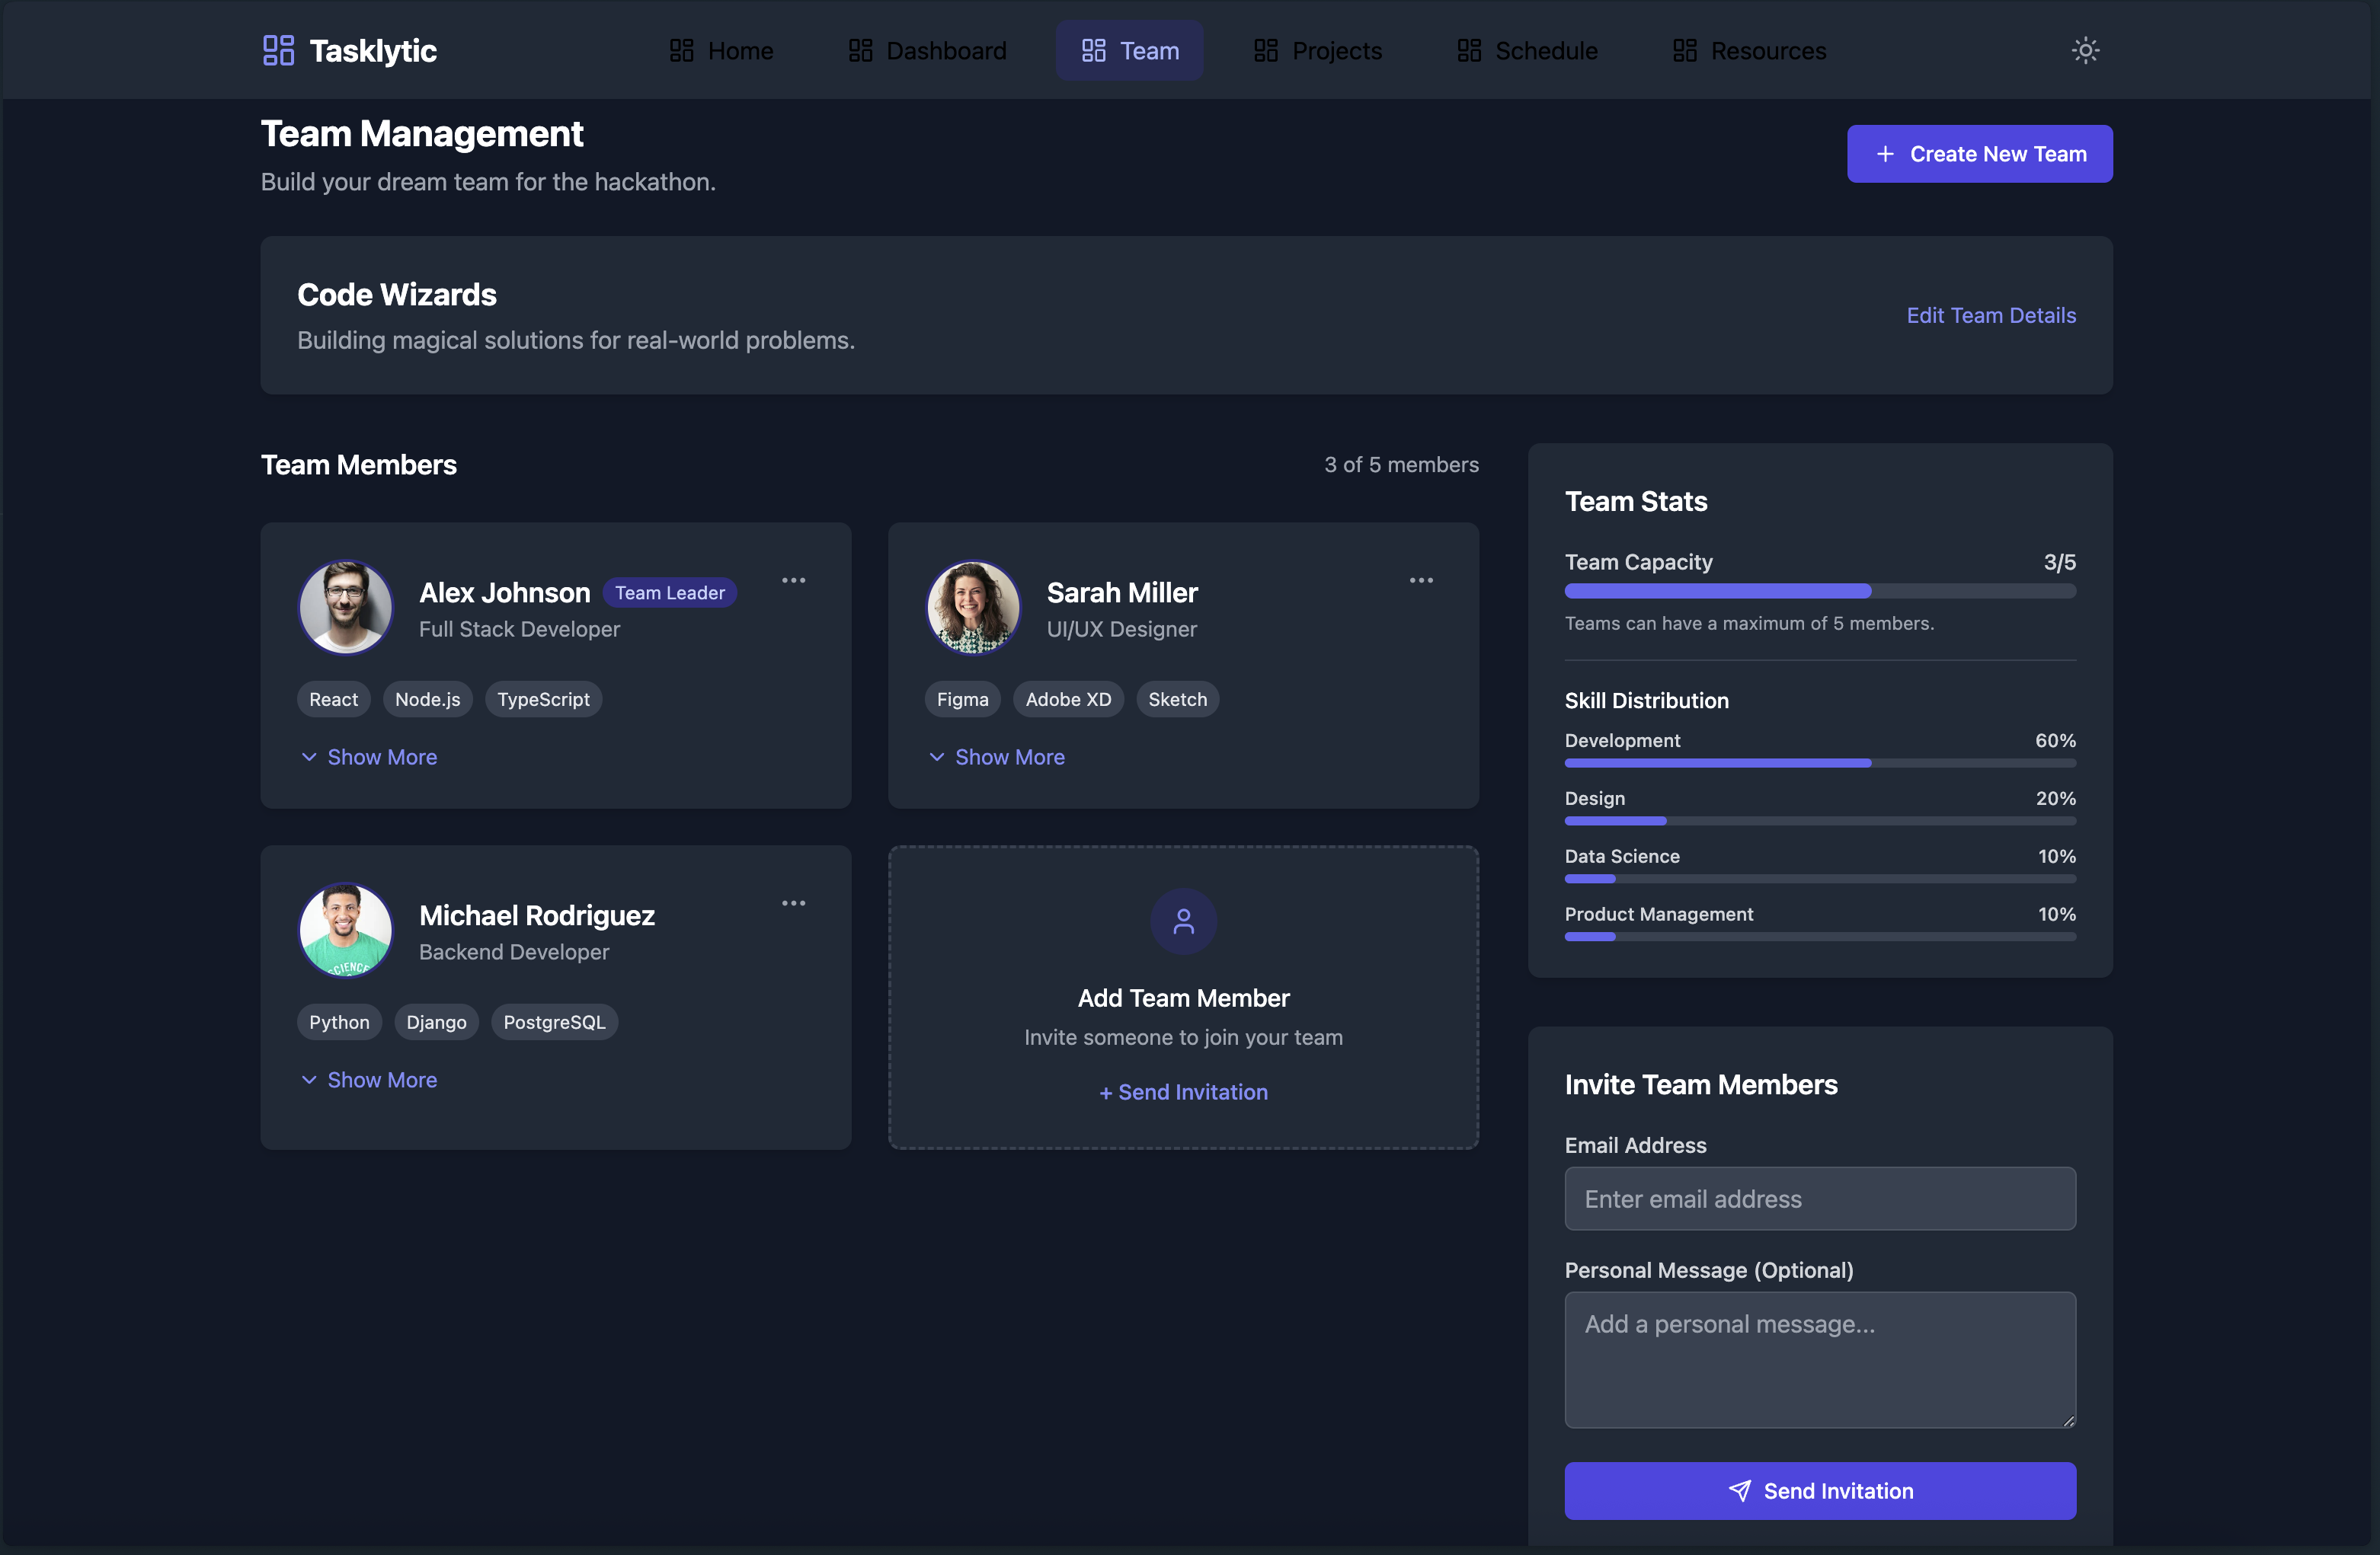Open Sarah Miller's three-dot options menu

[x=1421, y=580]
